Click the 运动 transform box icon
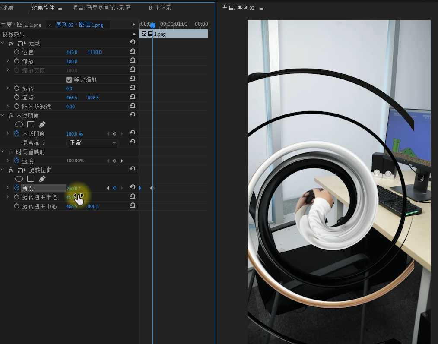Viewport: 438px width, 344px height. coord(22,43)
